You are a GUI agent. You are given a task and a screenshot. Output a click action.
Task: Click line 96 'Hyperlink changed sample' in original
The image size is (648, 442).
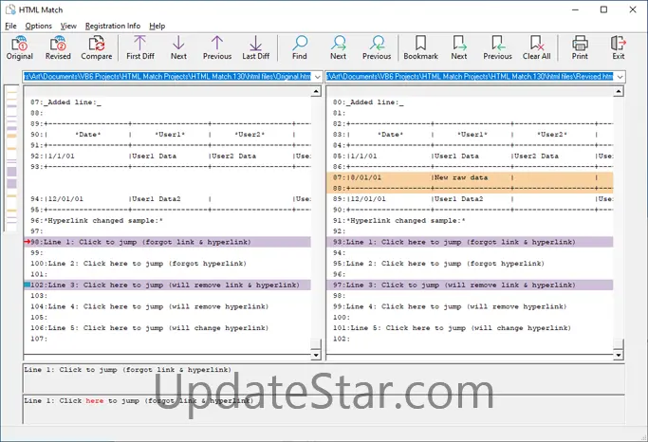[x=96, y=221]
